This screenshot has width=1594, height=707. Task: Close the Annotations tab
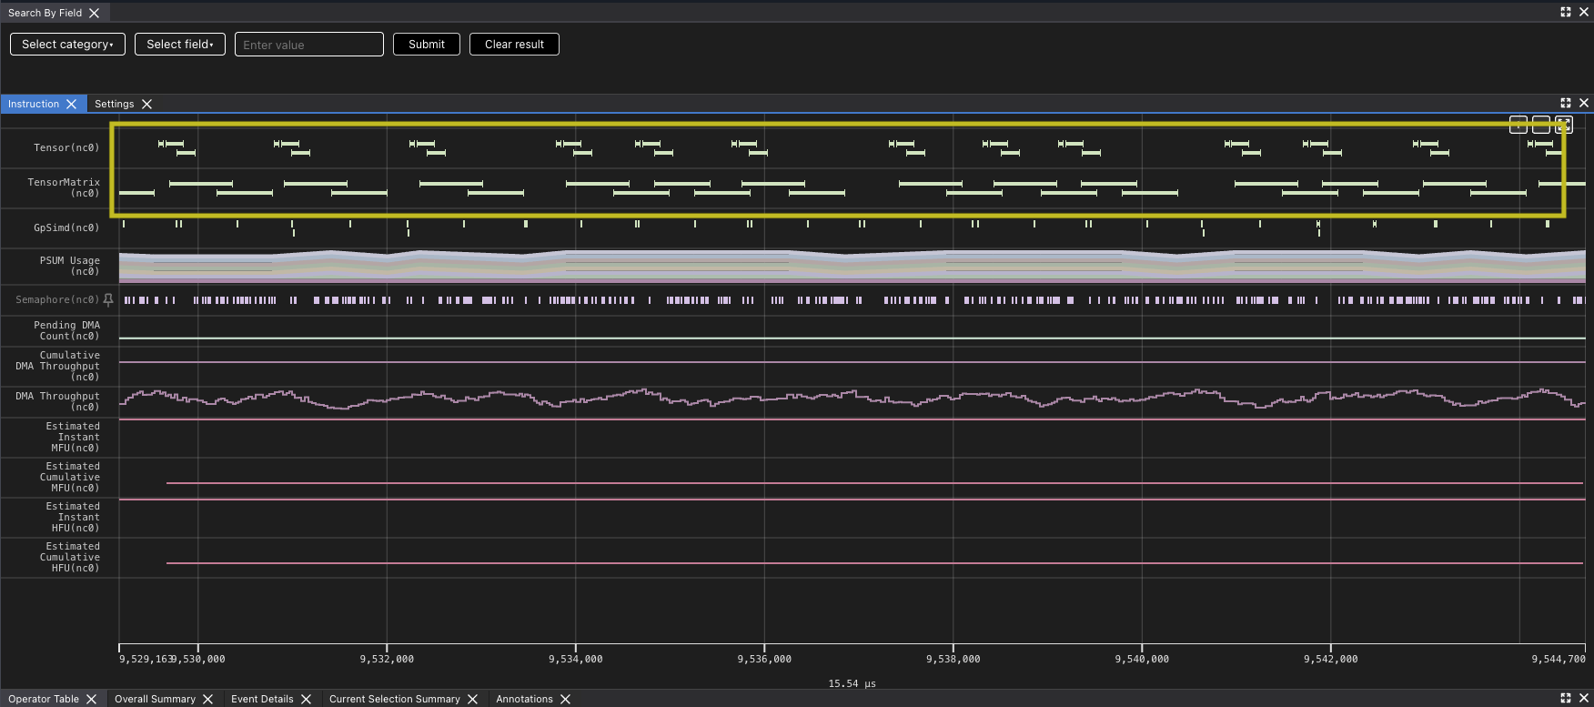[x=565, y=699]
